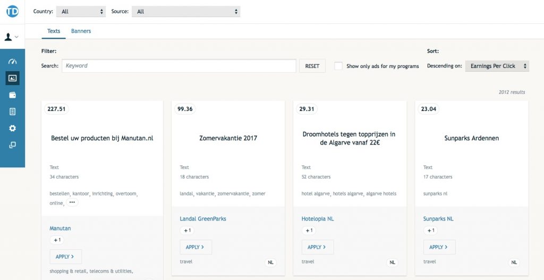
Task: Click the copy windows sidebar icon
Action: 13,145
